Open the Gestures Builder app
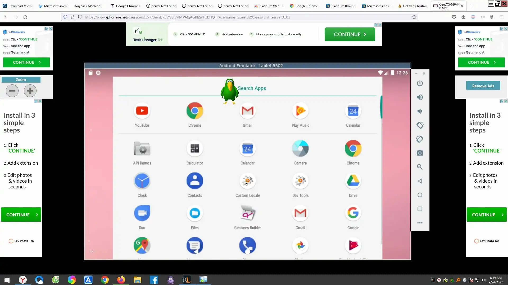Viewport: 508px width, 285px height. point(247,213)
